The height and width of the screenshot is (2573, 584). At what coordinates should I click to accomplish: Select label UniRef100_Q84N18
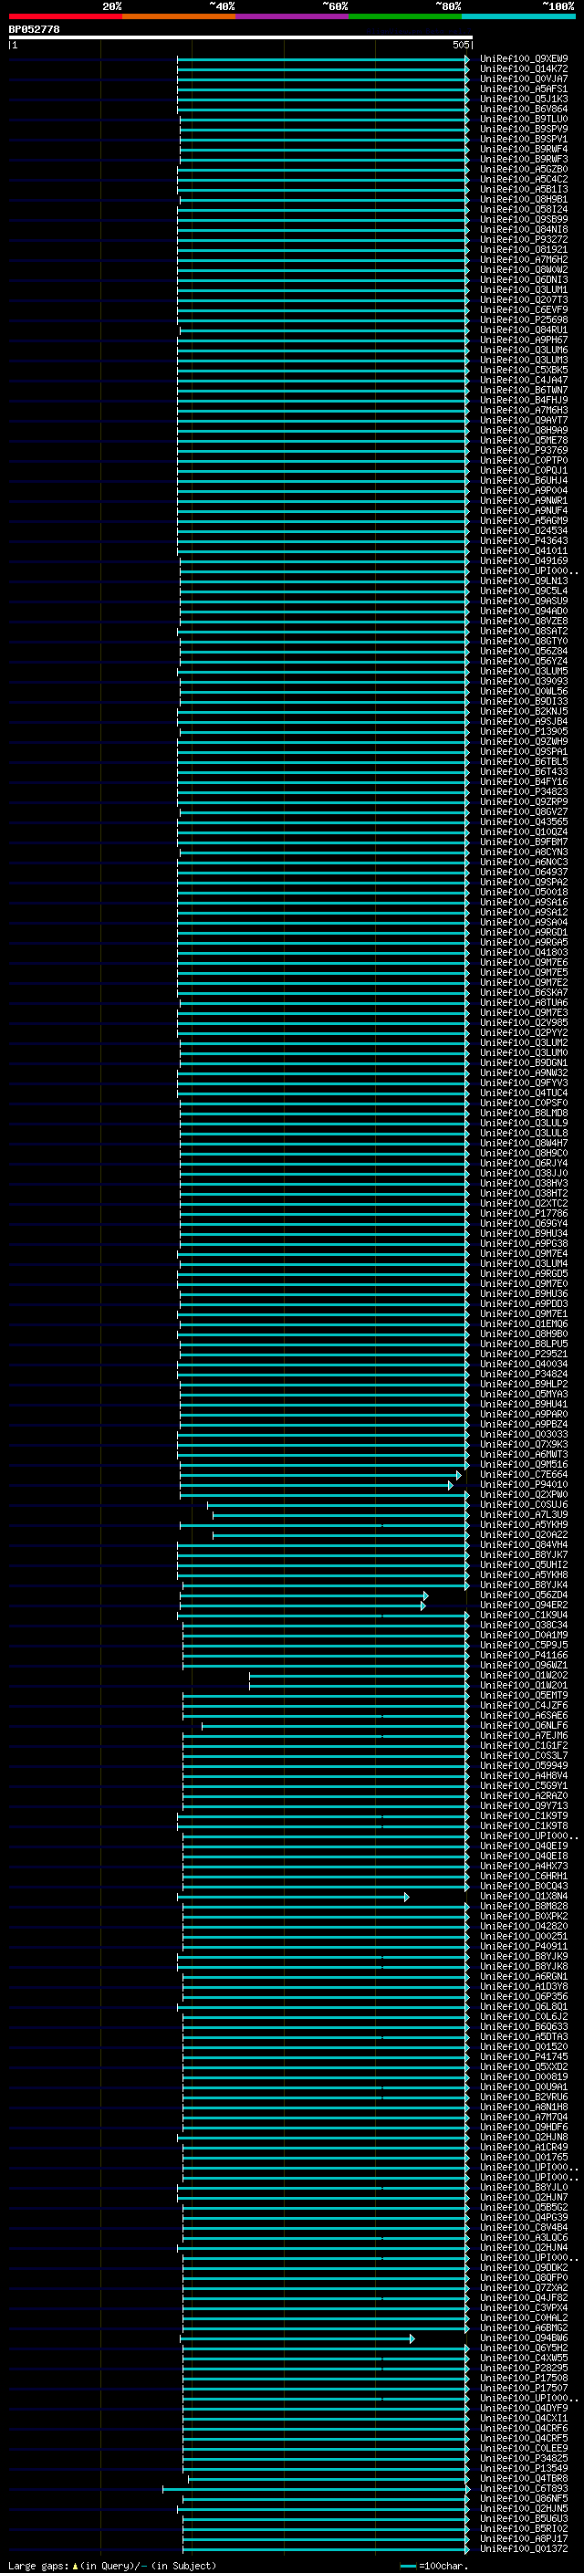[x=523, y=230]
